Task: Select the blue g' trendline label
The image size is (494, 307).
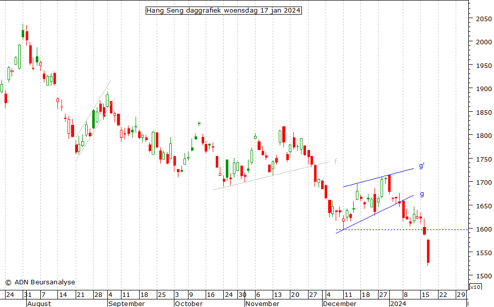Action: click(x=421, y=166)
